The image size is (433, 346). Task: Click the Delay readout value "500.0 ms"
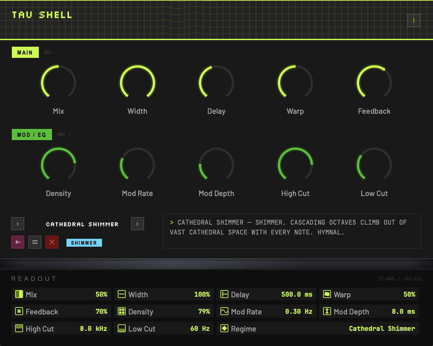(297, 294)
